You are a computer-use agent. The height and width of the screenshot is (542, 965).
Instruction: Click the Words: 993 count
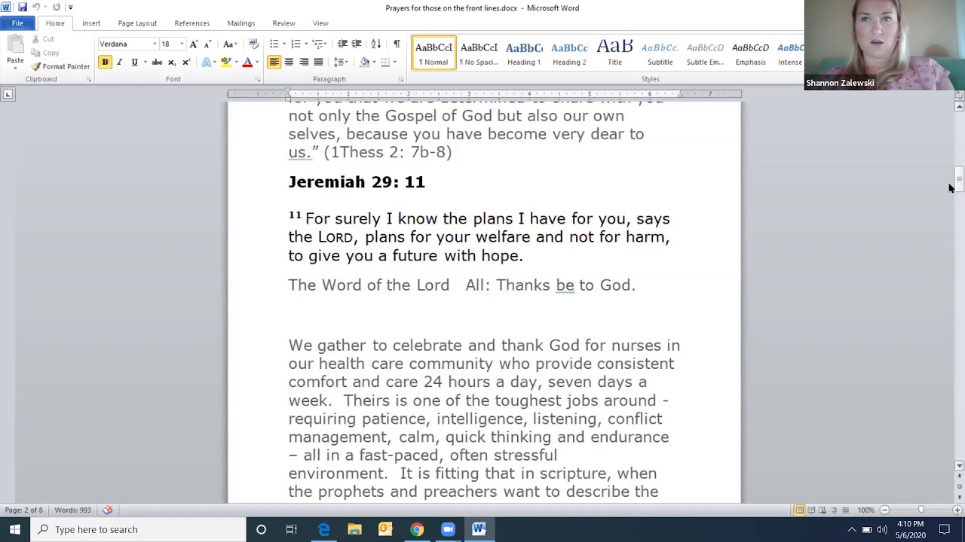(x=72, y=510)
